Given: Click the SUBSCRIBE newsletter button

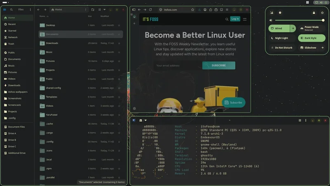Looking at the screenshot, I should click(219, 65).
